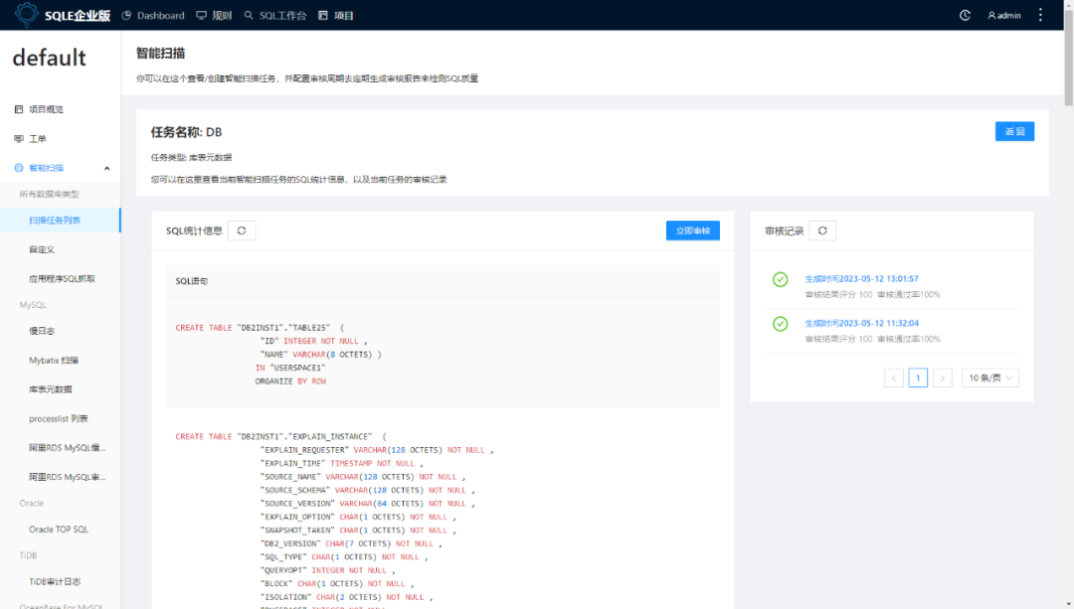Image resolution: width=1074 pixels, height=609 pixels.
Task: Click the 返回 button
Action: click(x=1014, y=131)
